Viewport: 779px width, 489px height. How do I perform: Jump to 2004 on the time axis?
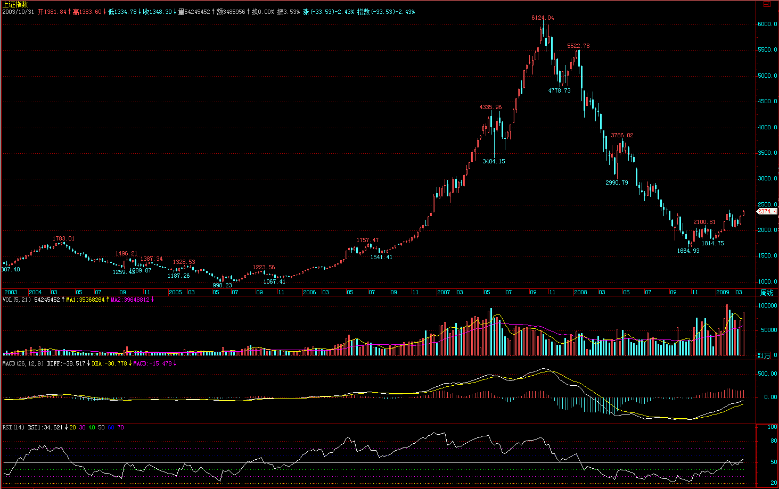(35, 293)
